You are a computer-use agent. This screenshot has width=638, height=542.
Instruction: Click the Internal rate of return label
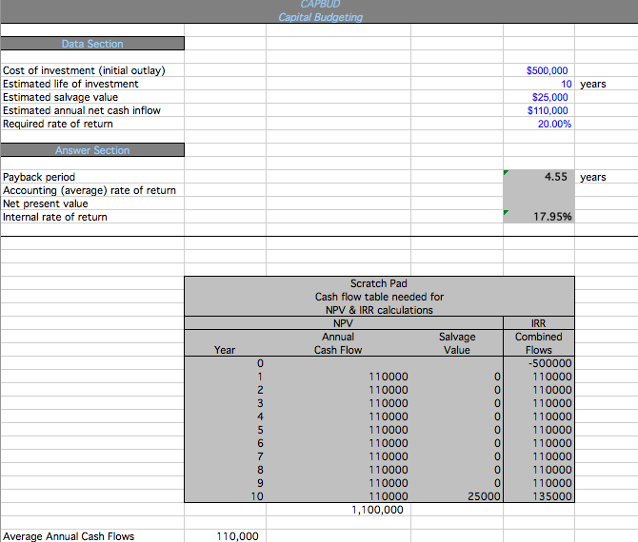(x=54, y=217)
